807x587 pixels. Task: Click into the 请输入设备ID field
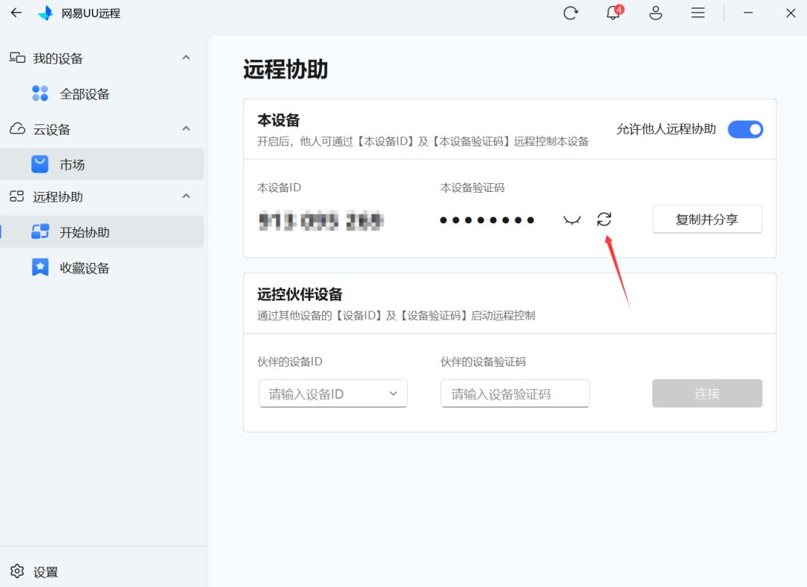click(x=333, y=394)
